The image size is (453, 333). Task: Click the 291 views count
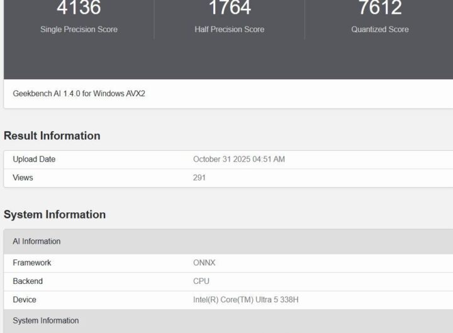point(199,178)
